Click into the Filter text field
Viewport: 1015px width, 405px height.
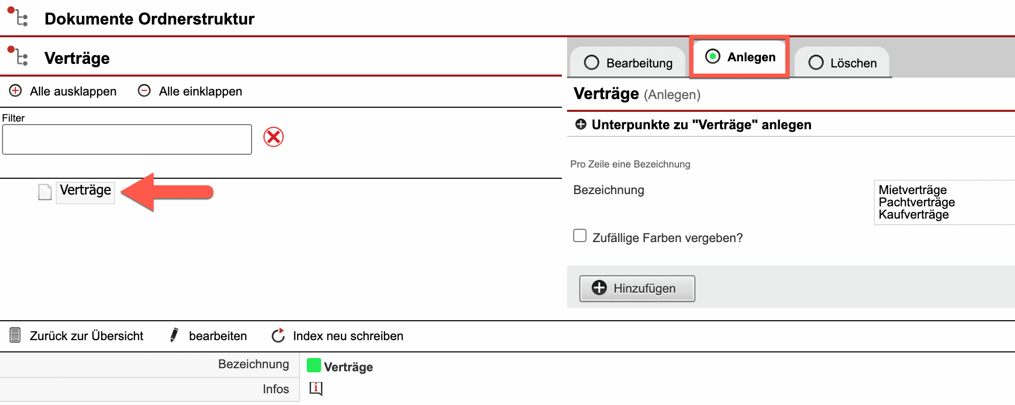coord(127,139)
